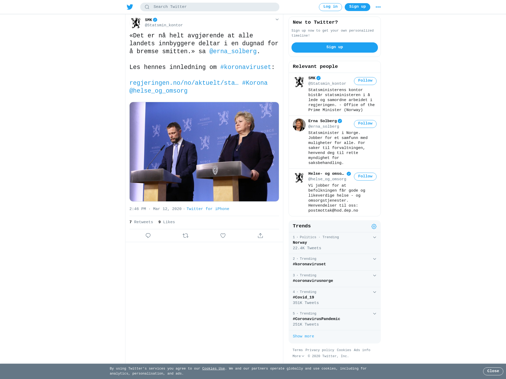Screen dimensions: 506x379
Task: Expand the More footer dropdown
Action: 298,356
